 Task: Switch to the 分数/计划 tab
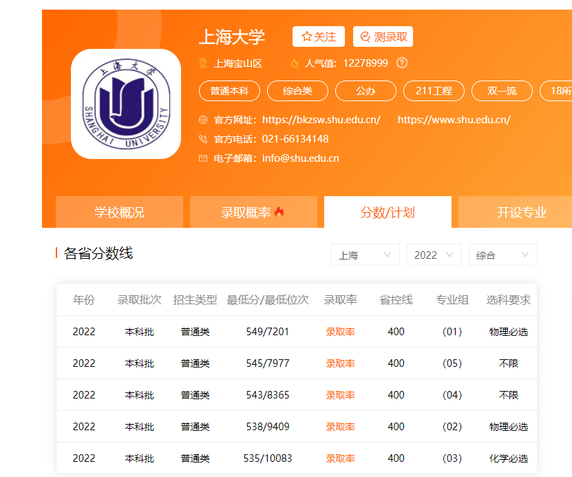click(x=388, y=212)
